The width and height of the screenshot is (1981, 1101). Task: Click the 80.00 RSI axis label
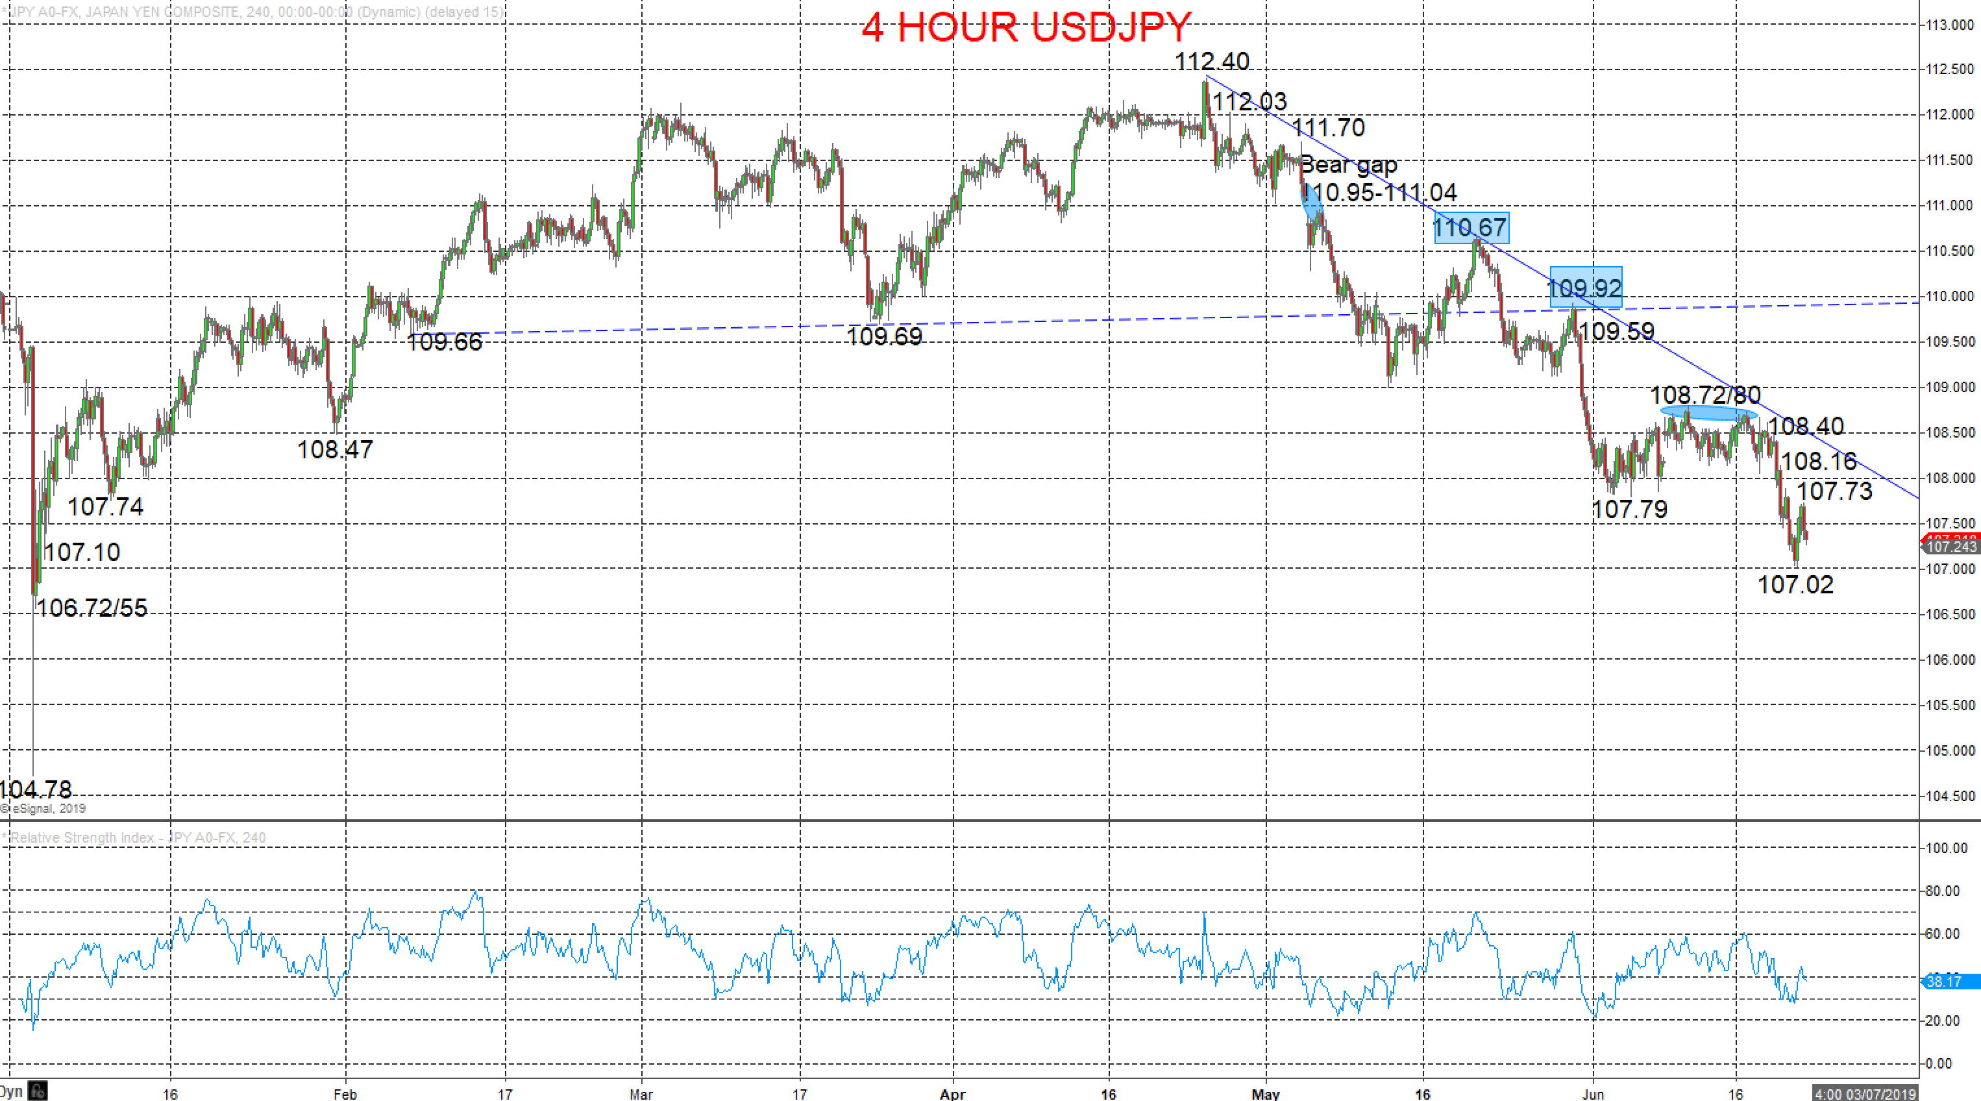pyautogui.click(x=1942, y=891)
